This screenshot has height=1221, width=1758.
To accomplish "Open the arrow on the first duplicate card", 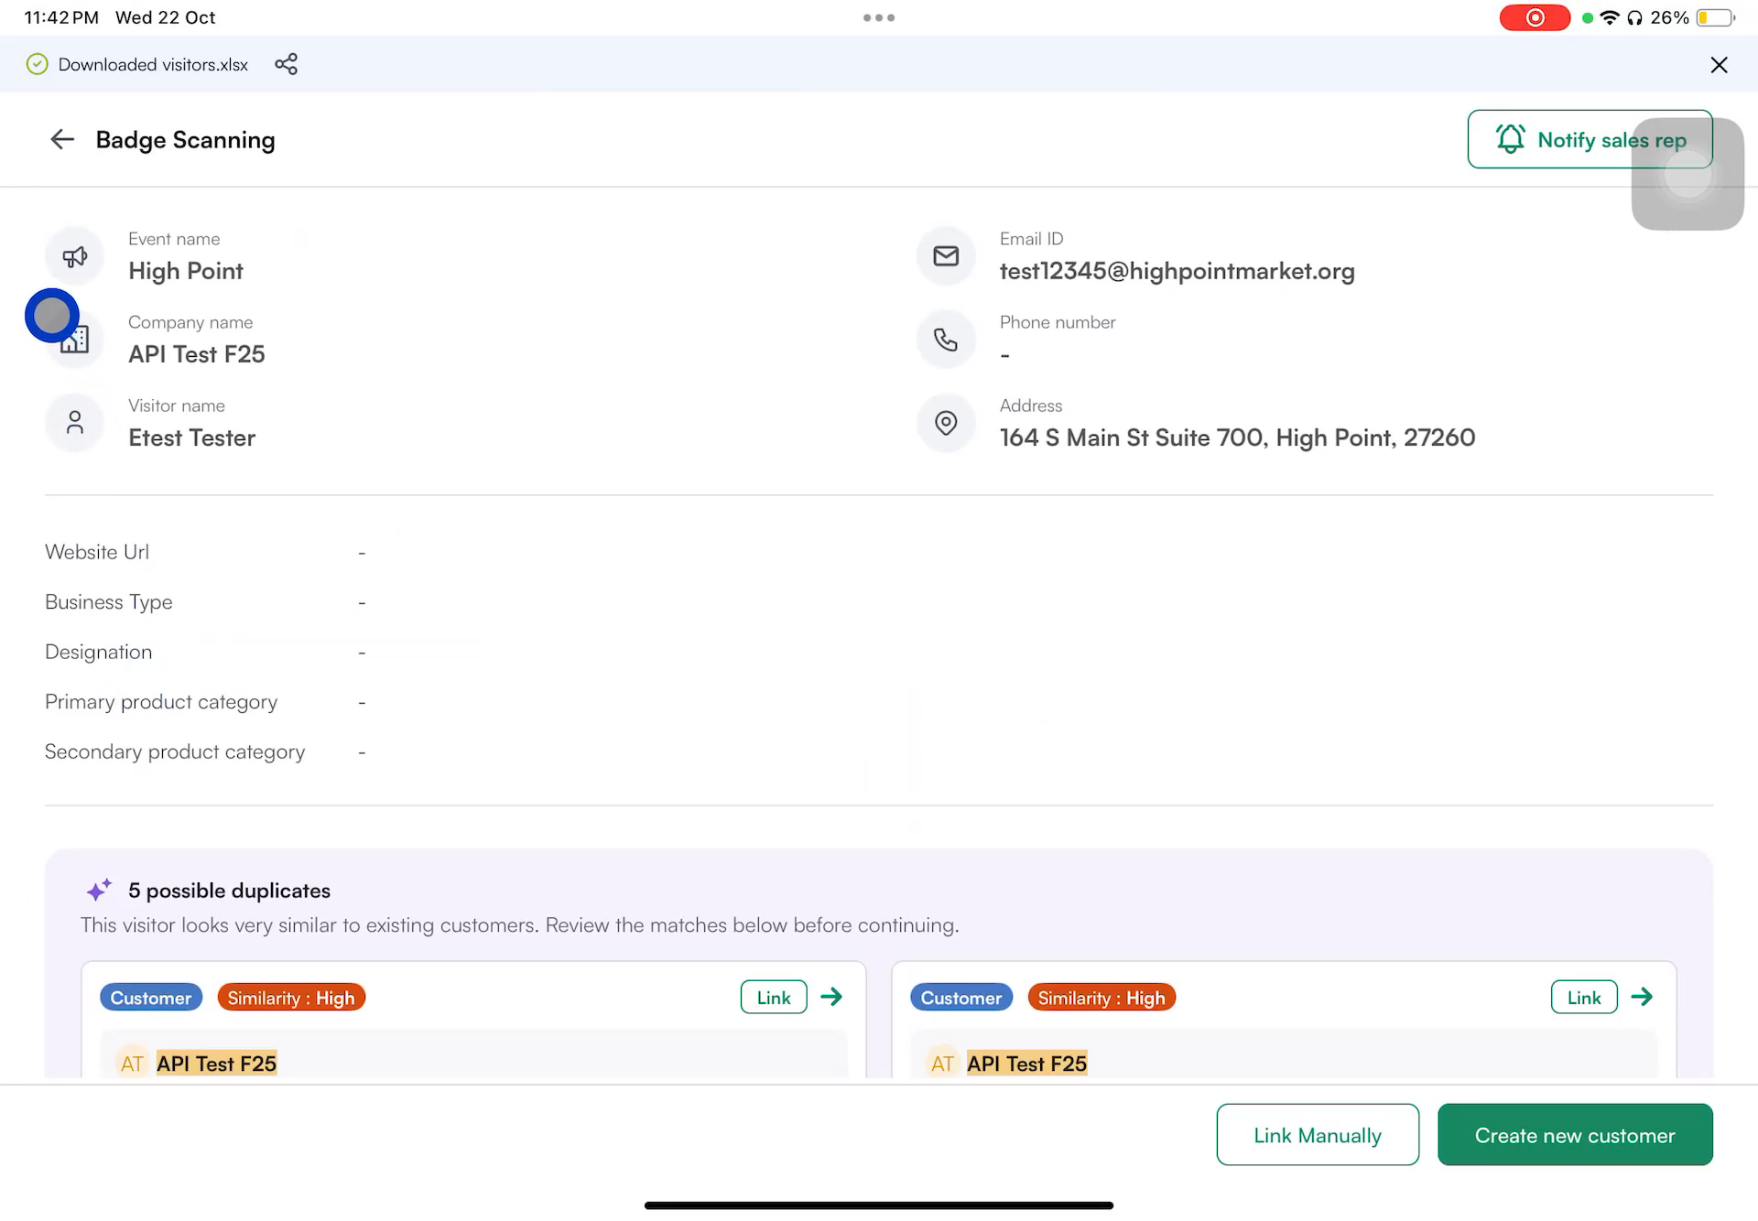I will (x=832, y=997).
